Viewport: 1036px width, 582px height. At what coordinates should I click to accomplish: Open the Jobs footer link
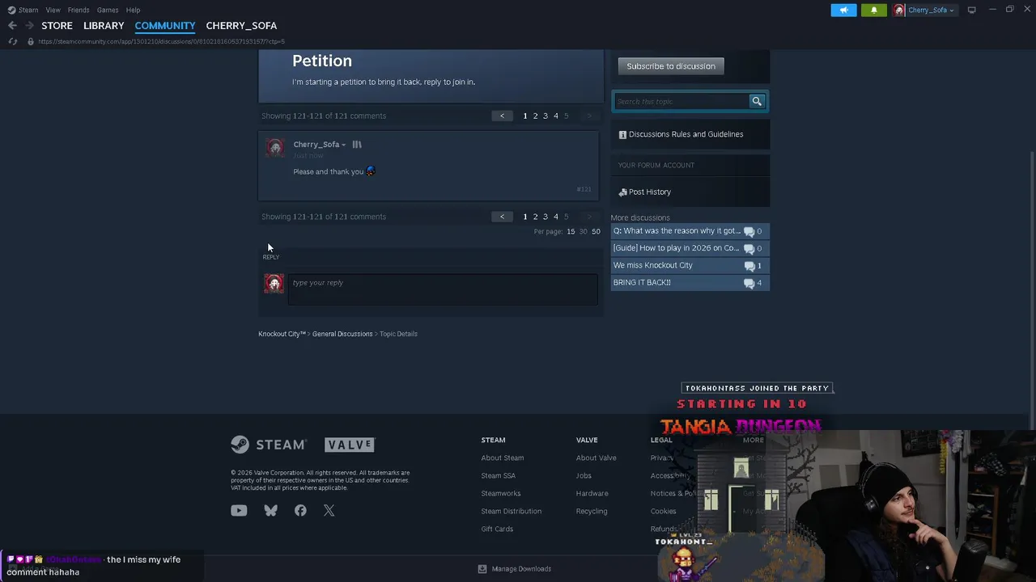584,476
